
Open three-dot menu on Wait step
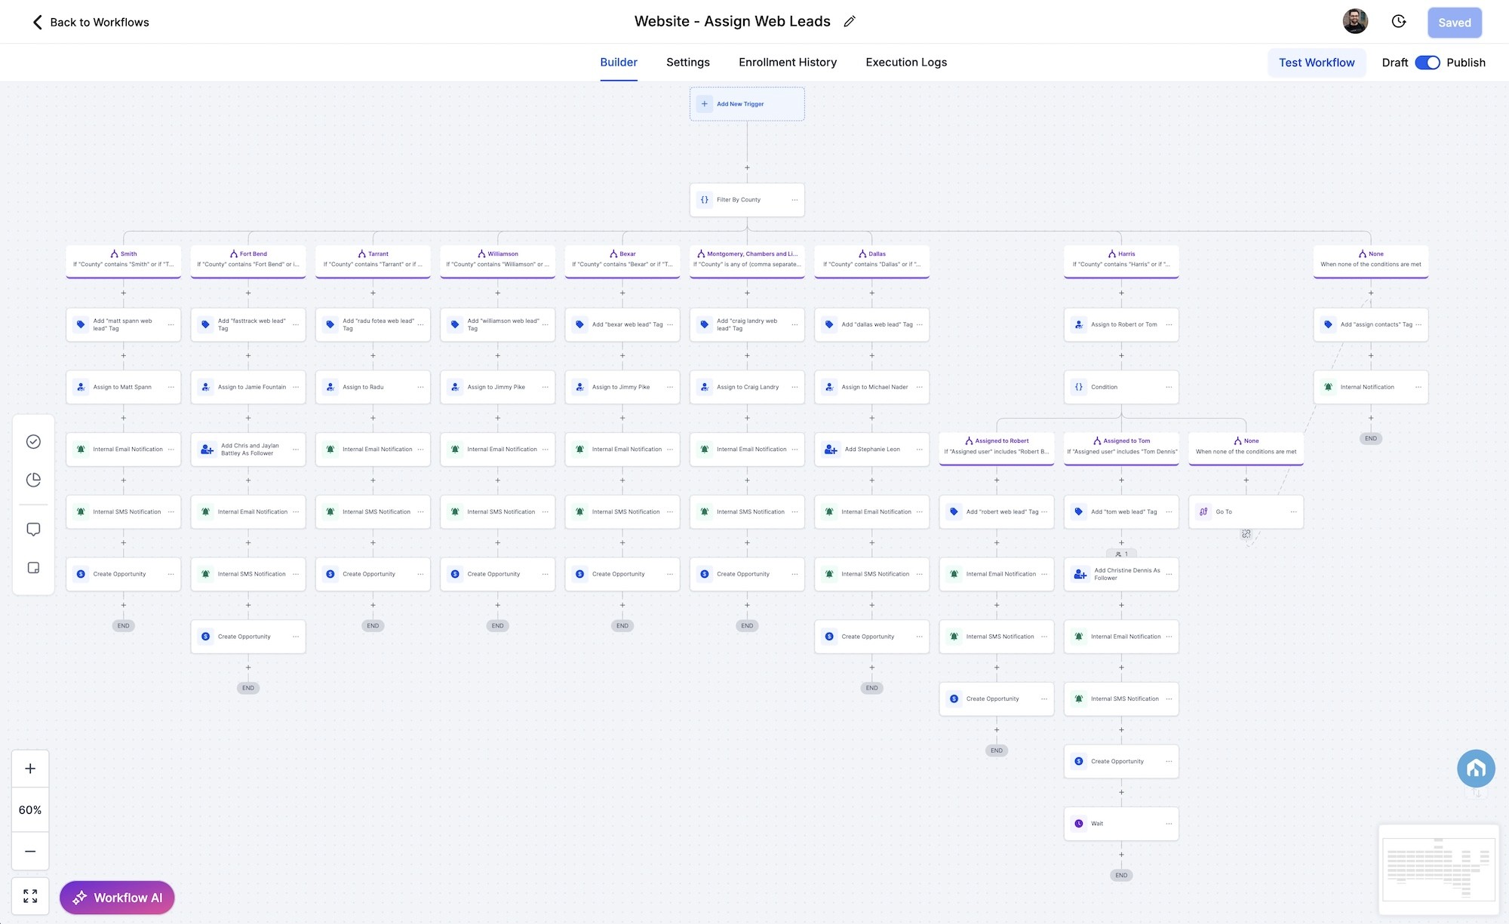click(1169, 824)
